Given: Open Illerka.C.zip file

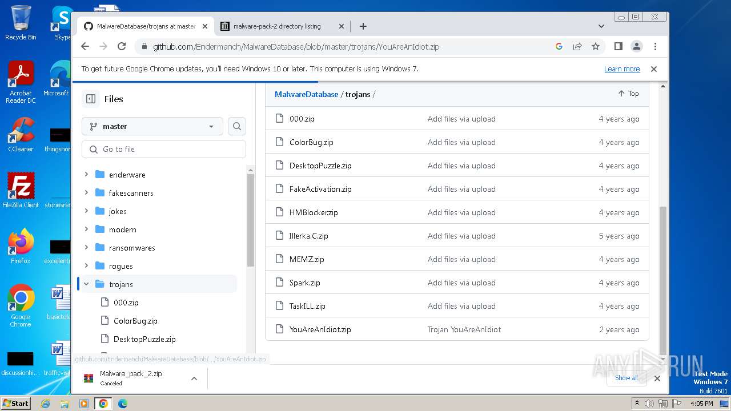Looking at the screenshot, I should tap(309, 236).
